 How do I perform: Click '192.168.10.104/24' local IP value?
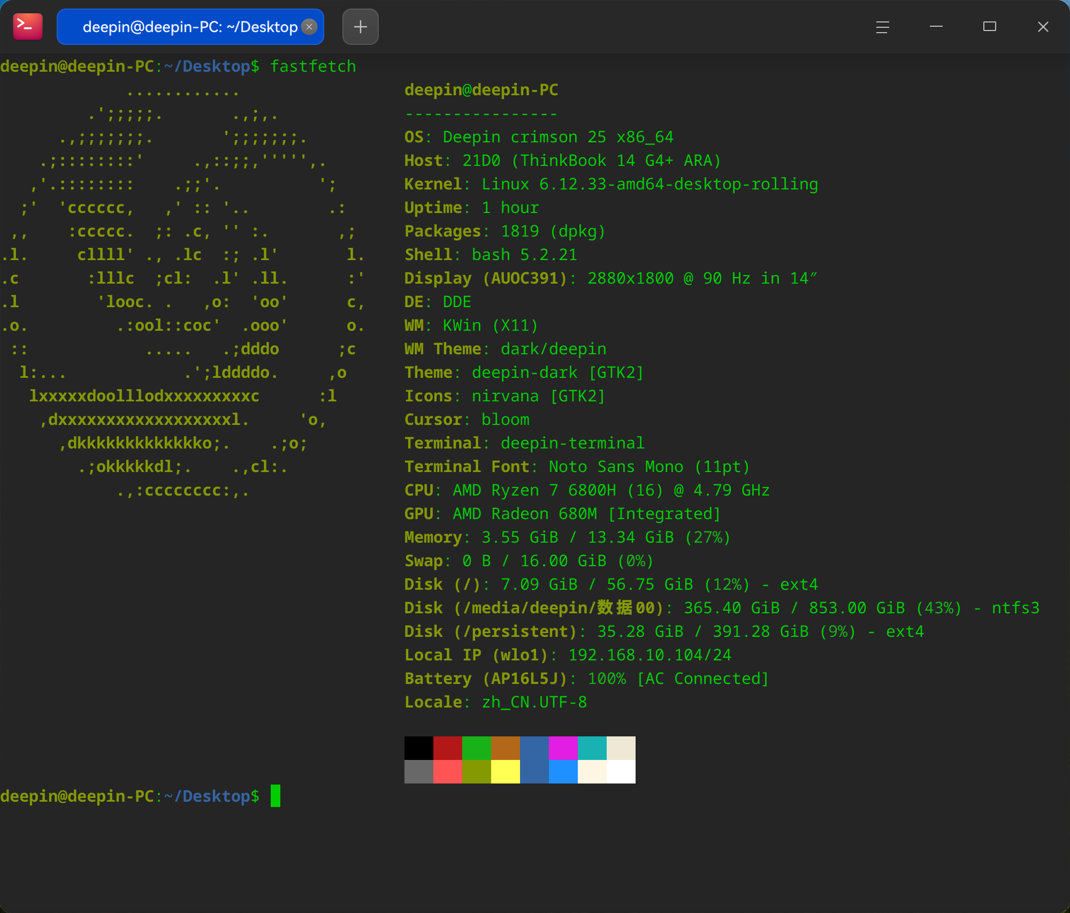click(x=650, y=655)
